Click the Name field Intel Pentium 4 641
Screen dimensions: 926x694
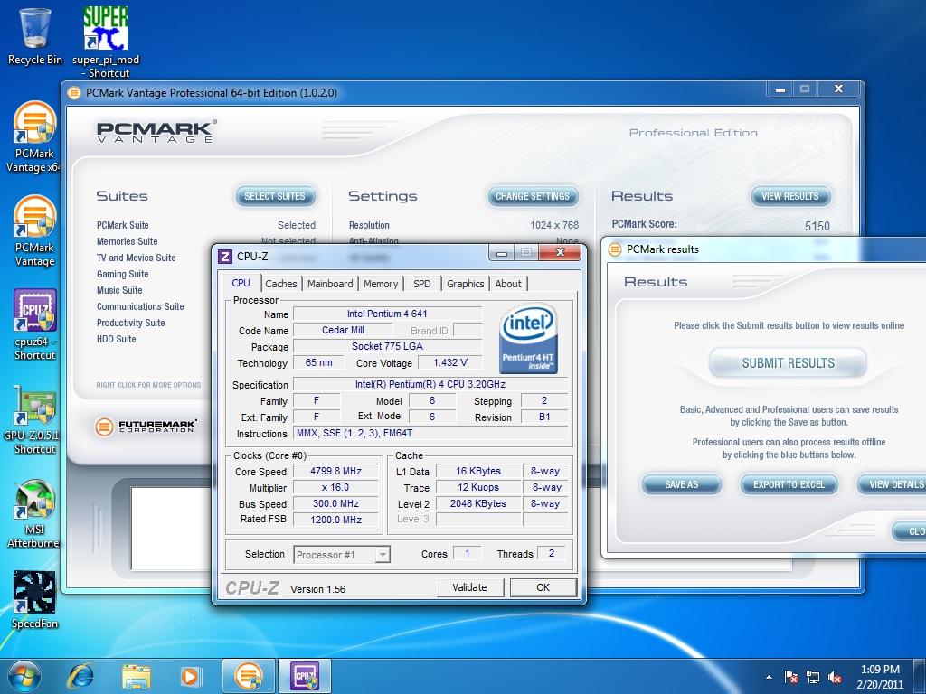click(387, 314)
